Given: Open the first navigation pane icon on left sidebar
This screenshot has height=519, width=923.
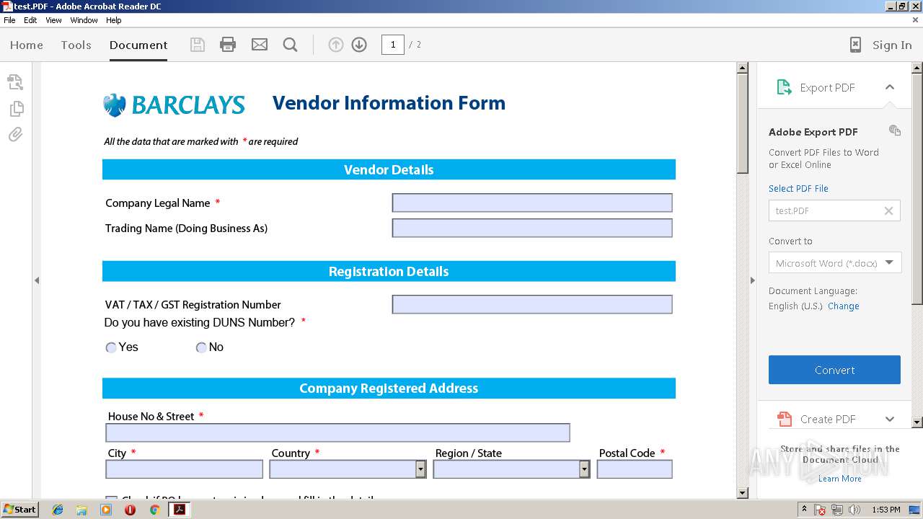Looking at the screenshot, I should (x=15, y=82).
